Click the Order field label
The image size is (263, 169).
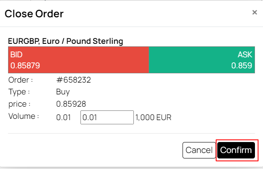coord(20,80)
